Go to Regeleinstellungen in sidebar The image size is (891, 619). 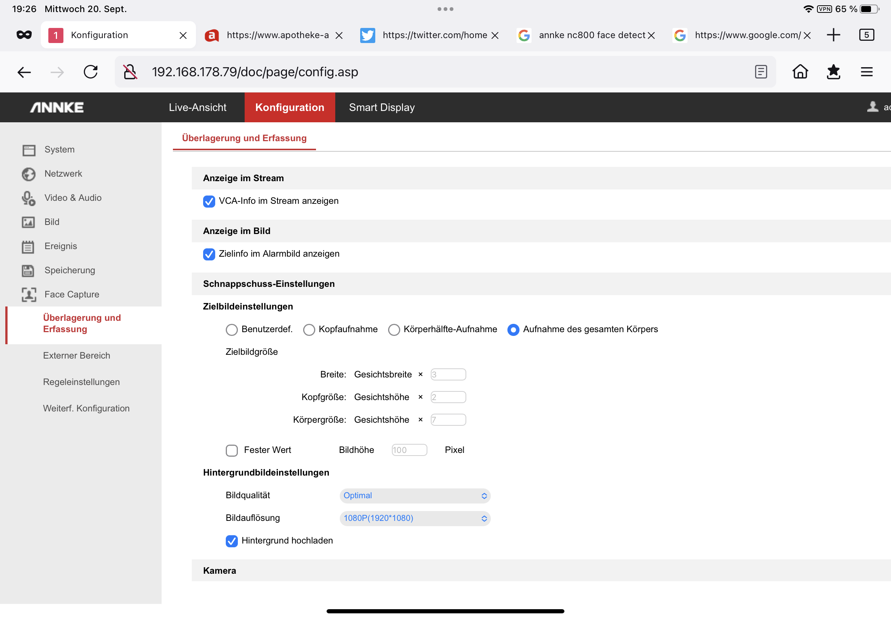(x=82, y=382)
